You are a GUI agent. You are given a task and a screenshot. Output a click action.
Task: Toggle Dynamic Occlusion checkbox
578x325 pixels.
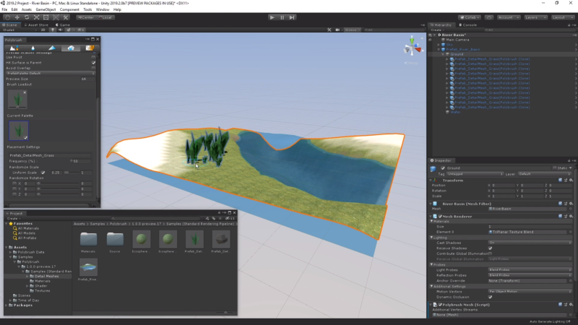pos(491,297)
